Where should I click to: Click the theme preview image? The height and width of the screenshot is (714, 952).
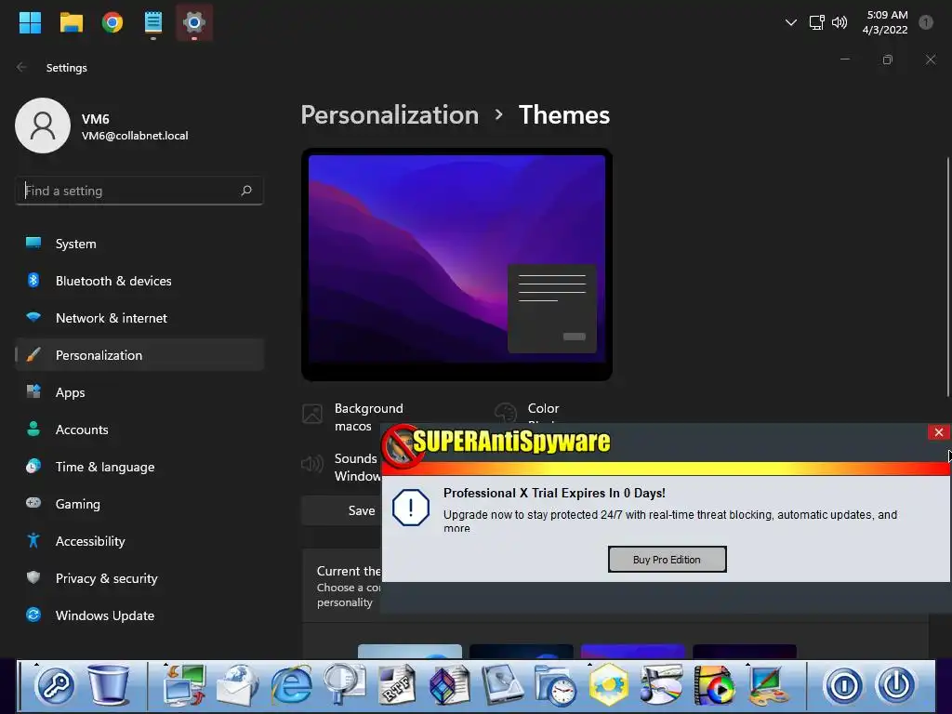[456, 264]
